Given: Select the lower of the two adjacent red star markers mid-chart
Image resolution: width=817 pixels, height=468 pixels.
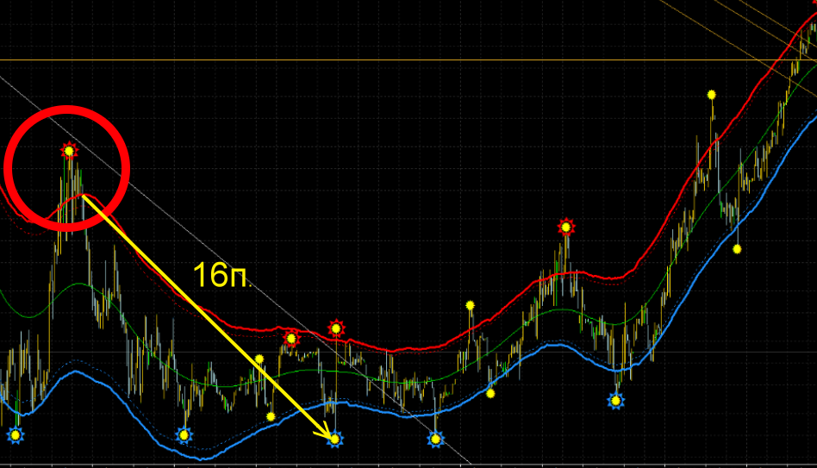Looking at the screenshot, I should coord(291,339).
